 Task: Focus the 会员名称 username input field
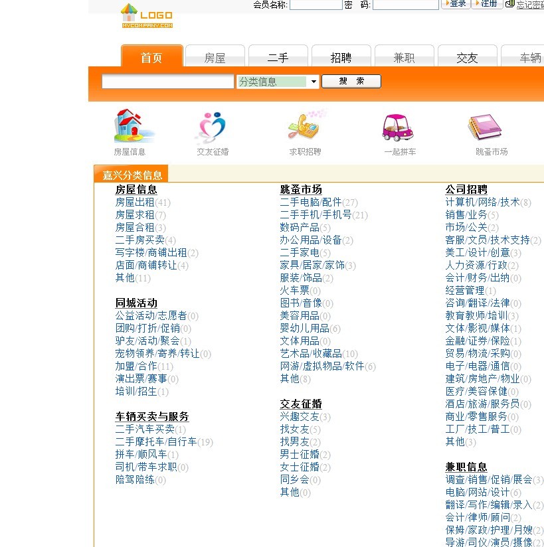tap(316, 5)
